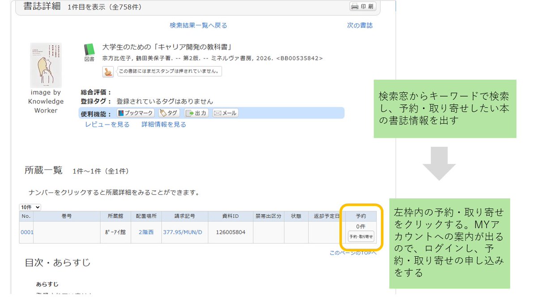Click the stamp icon under the title
The width and height of the screenshot is (537, 302).
(108, 71)
